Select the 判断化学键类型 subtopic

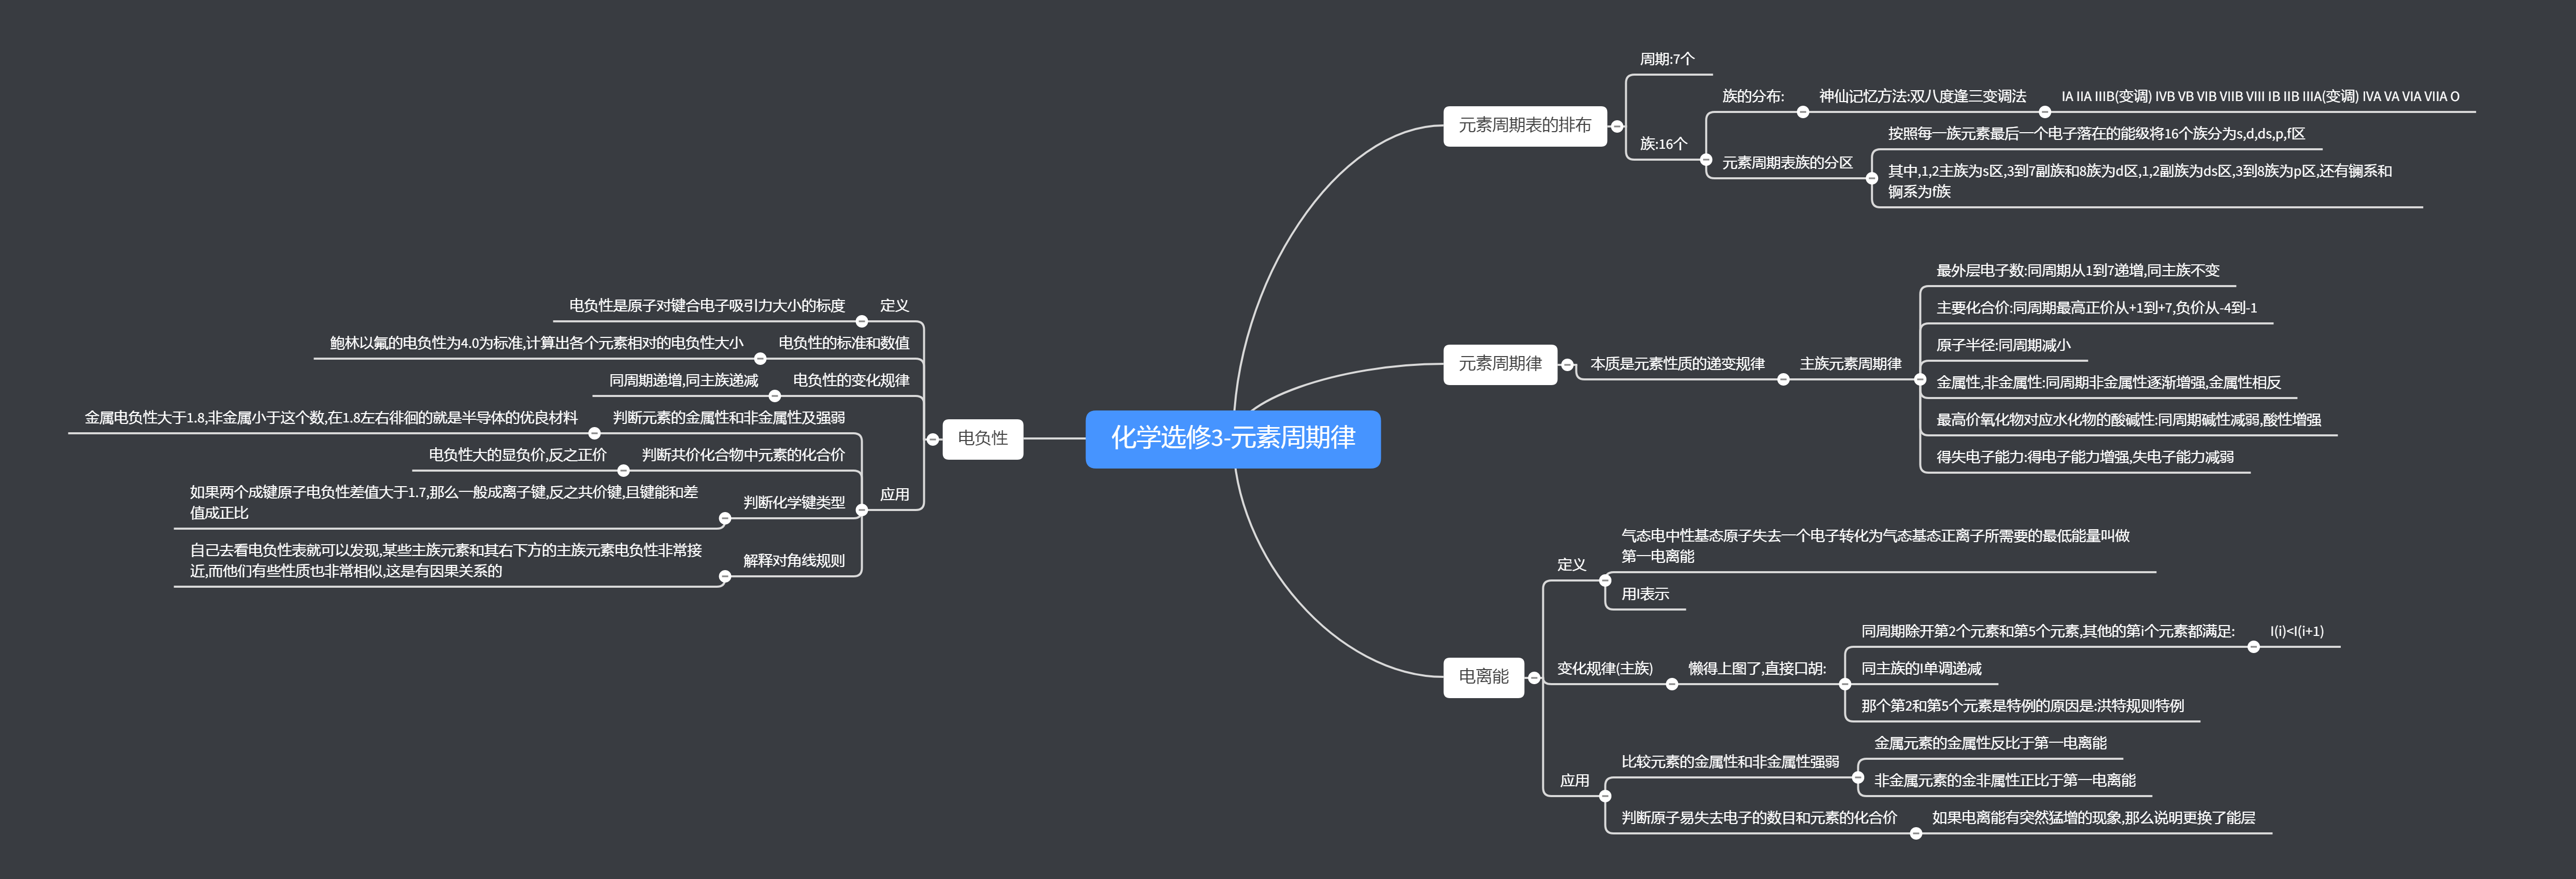point(793,502)
